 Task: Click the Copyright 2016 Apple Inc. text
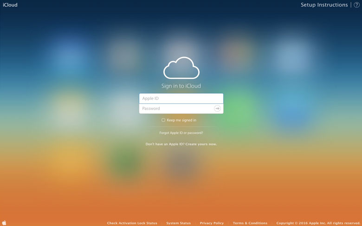click(318, 223)
